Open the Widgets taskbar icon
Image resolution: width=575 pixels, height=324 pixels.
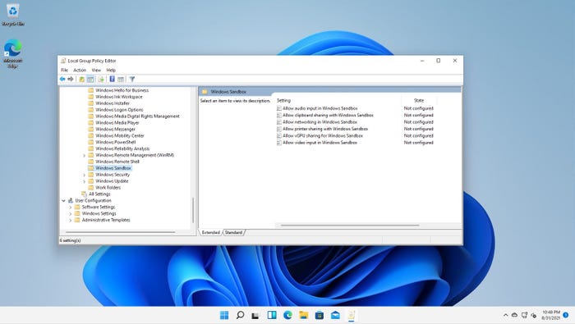pyautogui.click(x=272, y=315)
